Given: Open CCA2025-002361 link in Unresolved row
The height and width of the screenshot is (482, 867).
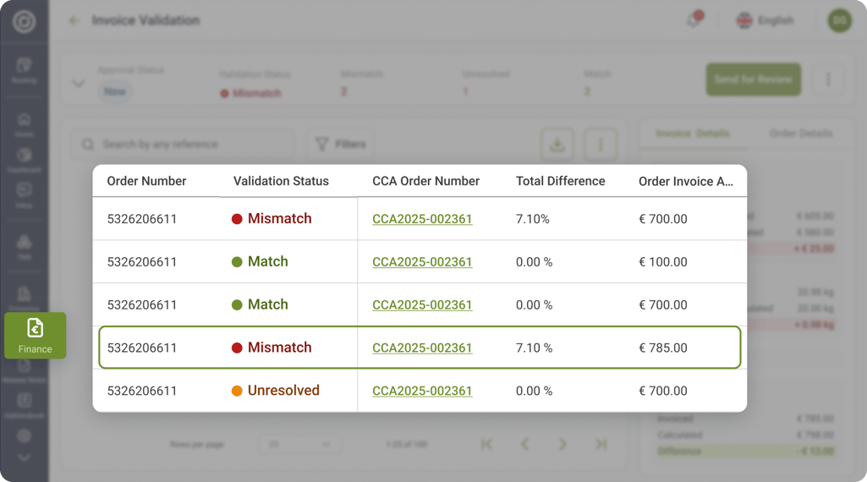Looking at the screenshot, I should (x=422, y=391).
